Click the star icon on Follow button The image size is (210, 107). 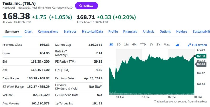coord(80,6)
